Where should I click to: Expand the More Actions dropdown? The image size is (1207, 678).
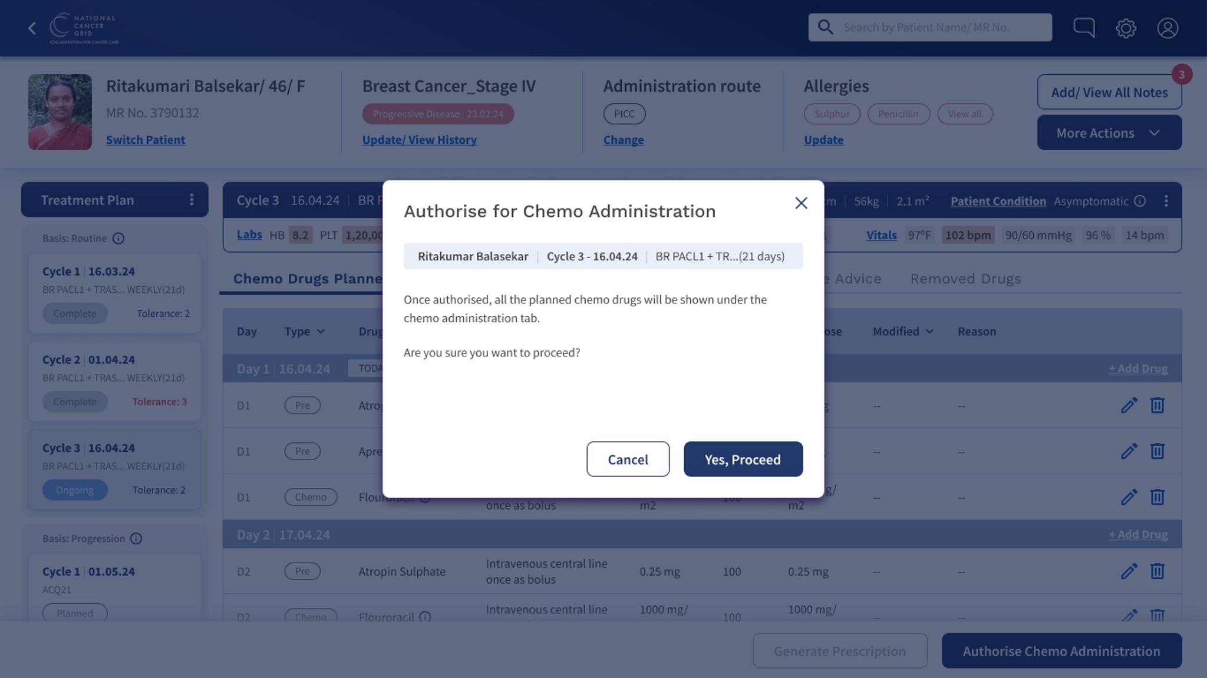point(1109,133)
